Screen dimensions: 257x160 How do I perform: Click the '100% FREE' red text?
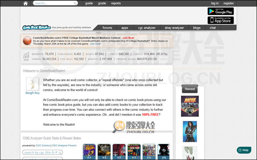(150, 115)
